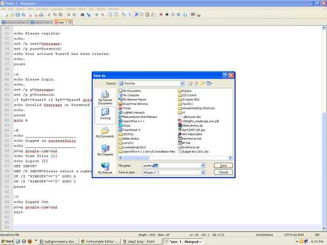Open the File menu

pos(3,9)
